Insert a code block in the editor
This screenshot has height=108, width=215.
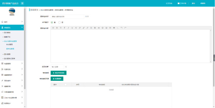tap(118, 28)
